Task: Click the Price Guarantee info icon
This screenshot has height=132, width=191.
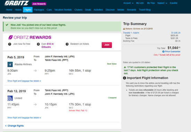Action: (x=163, y=51)
